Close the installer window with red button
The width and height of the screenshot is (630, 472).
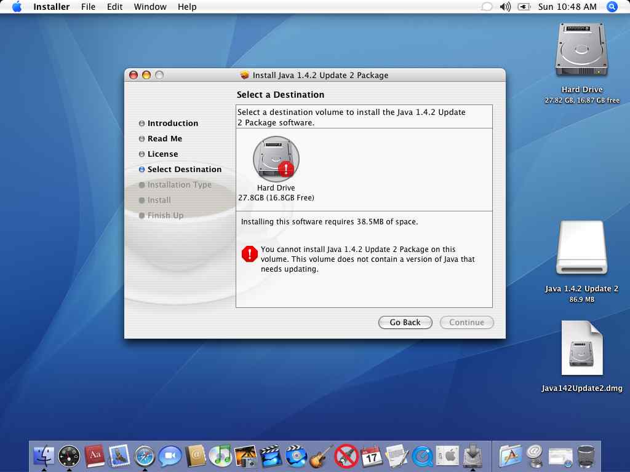pos(134,75)
